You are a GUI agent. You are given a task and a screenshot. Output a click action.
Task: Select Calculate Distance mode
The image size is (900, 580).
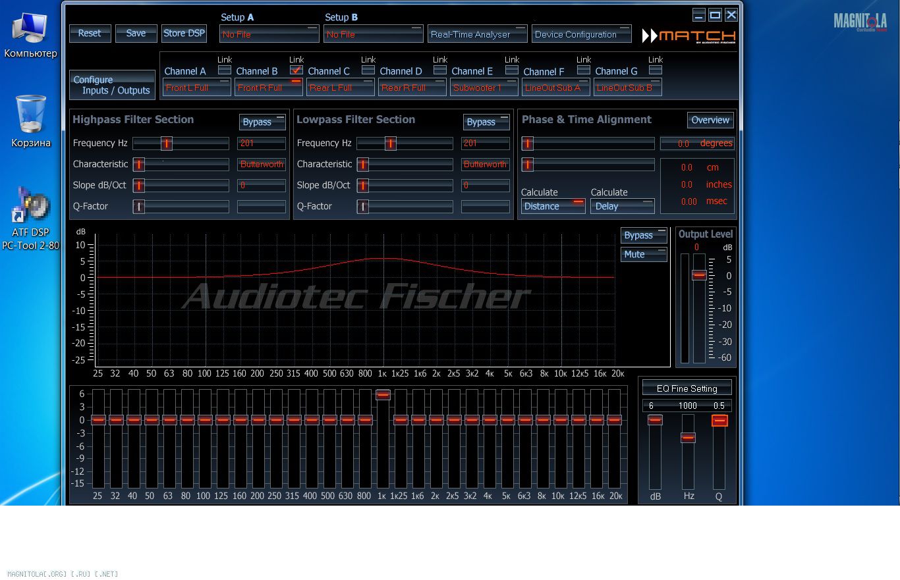[x=553, y=206]
